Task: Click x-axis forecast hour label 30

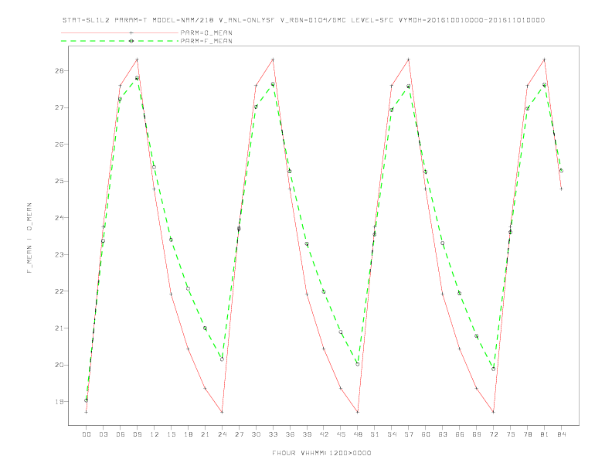Action: 256,434
